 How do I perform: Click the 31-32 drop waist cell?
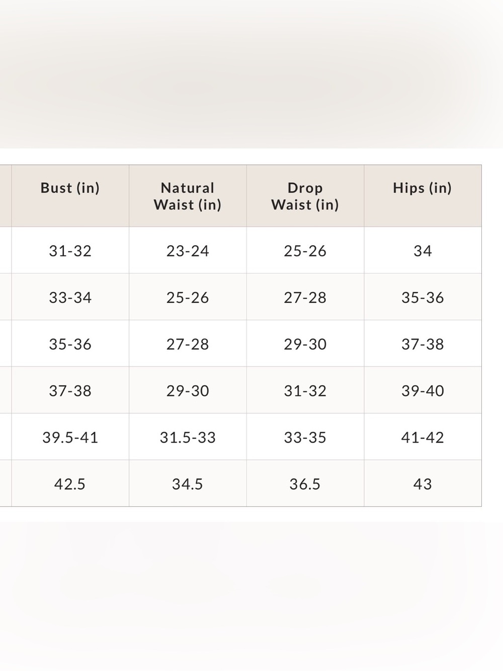click(x=305, y=390)
